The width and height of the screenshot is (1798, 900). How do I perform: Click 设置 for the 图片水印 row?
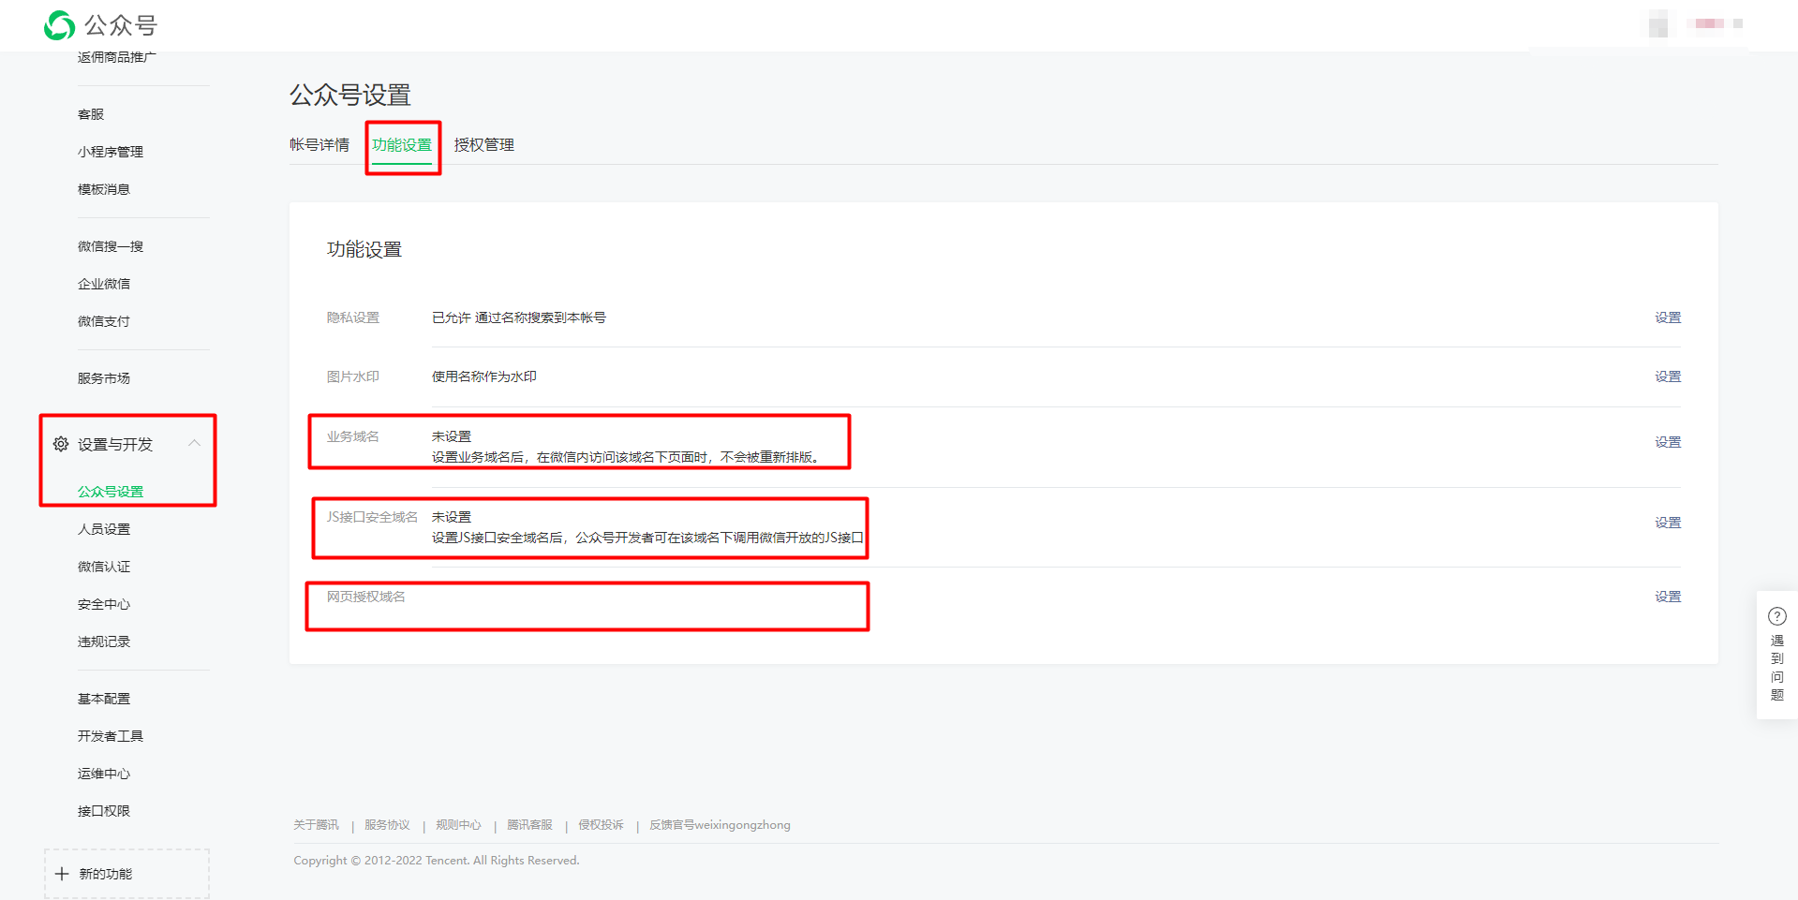(1668, 376)
